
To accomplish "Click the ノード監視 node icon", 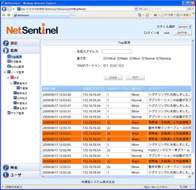I will click(9, 72).
